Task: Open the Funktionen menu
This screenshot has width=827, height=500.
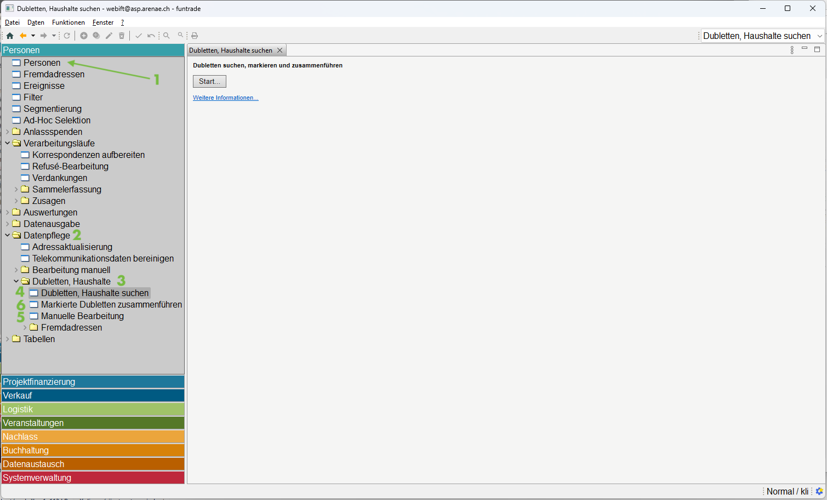Action: point(68,22)
